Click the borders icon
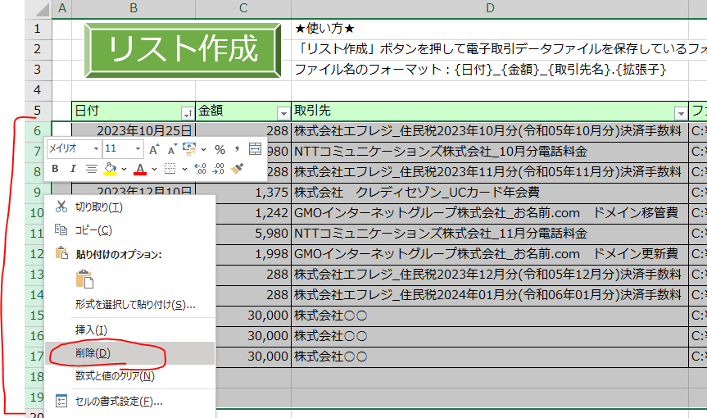The width and height of the screenshot is (707, 418). click(x=170, y=169)
